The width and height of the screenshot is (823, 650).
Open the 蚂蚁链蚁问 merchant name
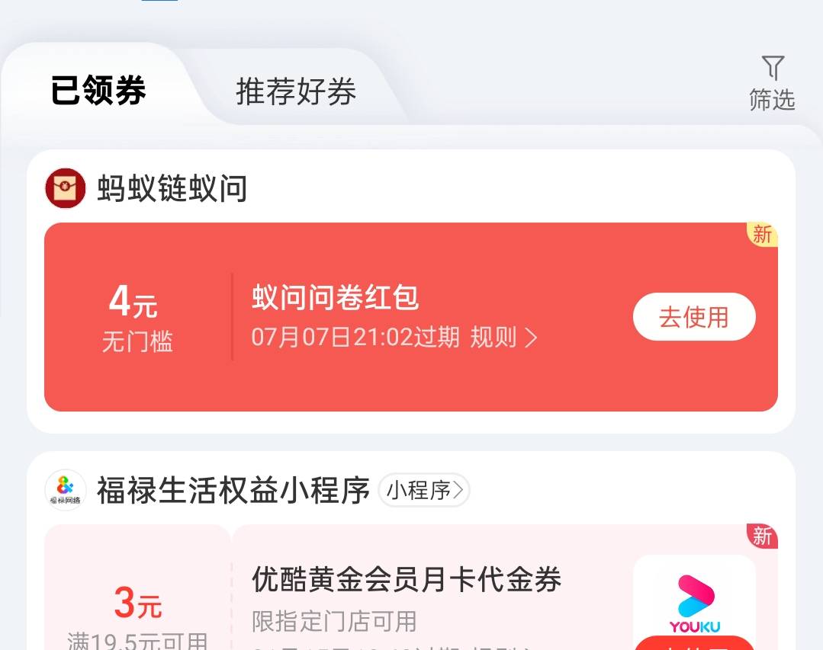(x=172, y=188)
